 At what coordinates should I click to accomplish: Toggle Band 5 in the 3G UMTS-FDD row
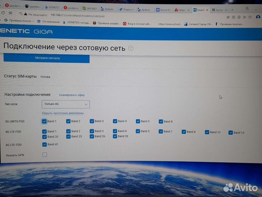(x=138, y=121)
